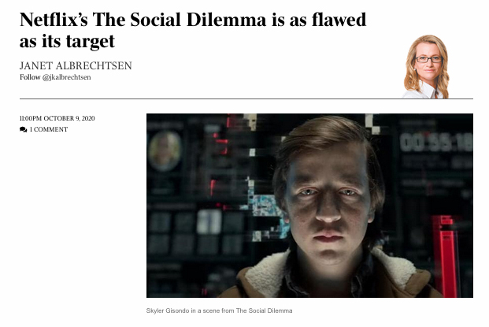The height and width of the screenshot is (327, 489).
Task: Click the Skyler Gisondo photo caption
Action: point(219,310)
